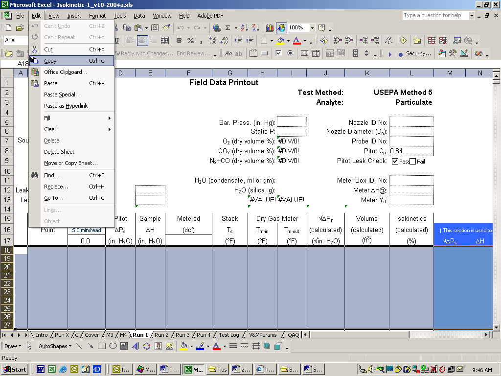Click the Windows Start button
This screenshot has height=376, width=501.
tap(15, 370)
